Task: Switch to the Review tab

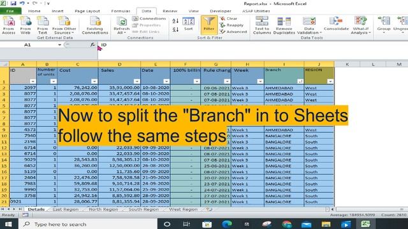Action: click(x=170, y=11)
